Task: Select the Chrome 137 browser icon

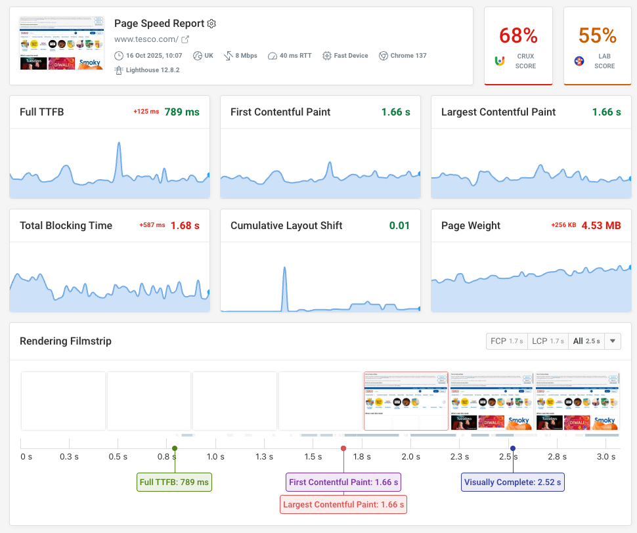Action: [382, 55]
